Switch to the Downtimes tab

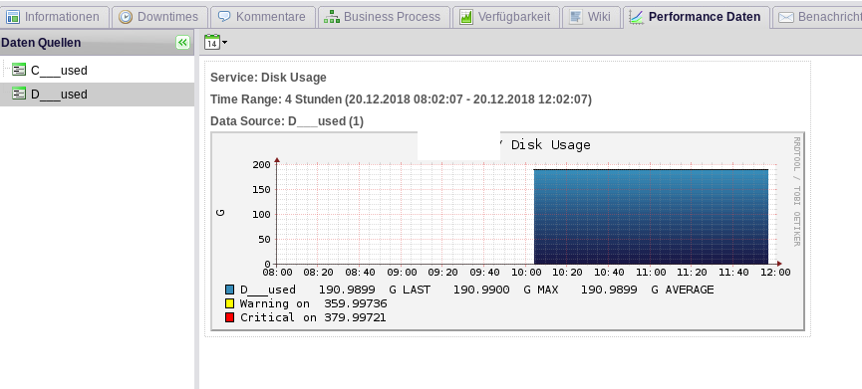pos(159,17)
